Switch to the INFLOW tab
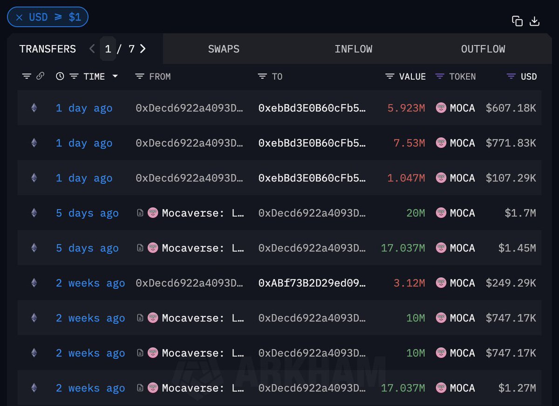Image resolution: width=559 pixels, height=406 pixels. pos(354,49)
